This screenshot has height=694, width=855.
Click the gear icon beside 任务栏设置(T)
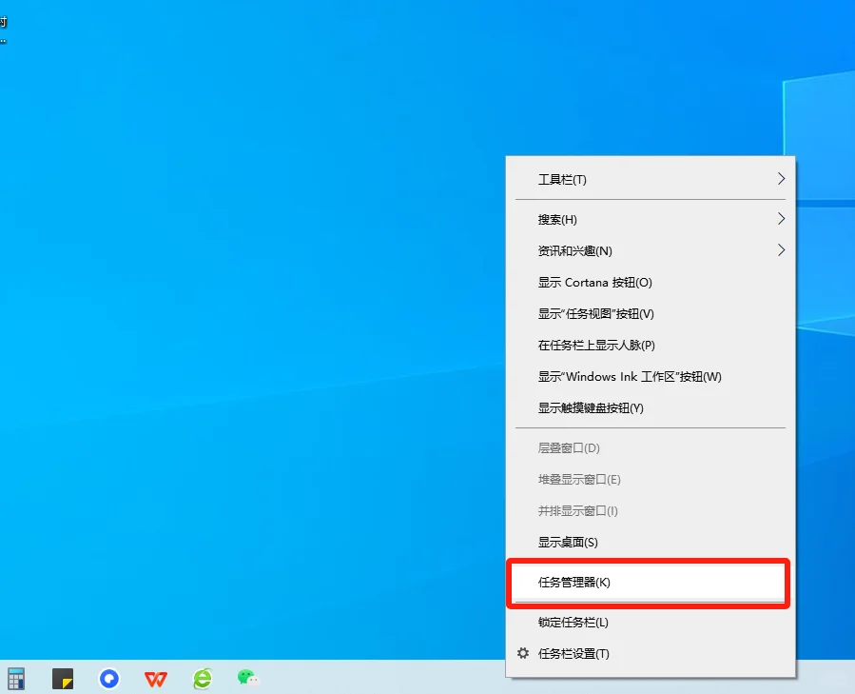(521, 654)
